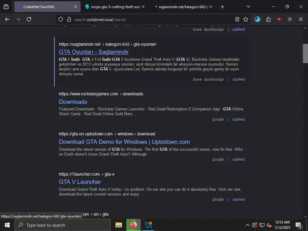Open the GTA V Launcher result
308x231 pixels.
pyautogui.click(x=80, y=182)
